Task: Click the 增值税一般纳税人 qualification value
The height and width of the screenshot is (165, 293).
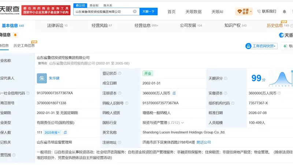Action: (157, 113)
